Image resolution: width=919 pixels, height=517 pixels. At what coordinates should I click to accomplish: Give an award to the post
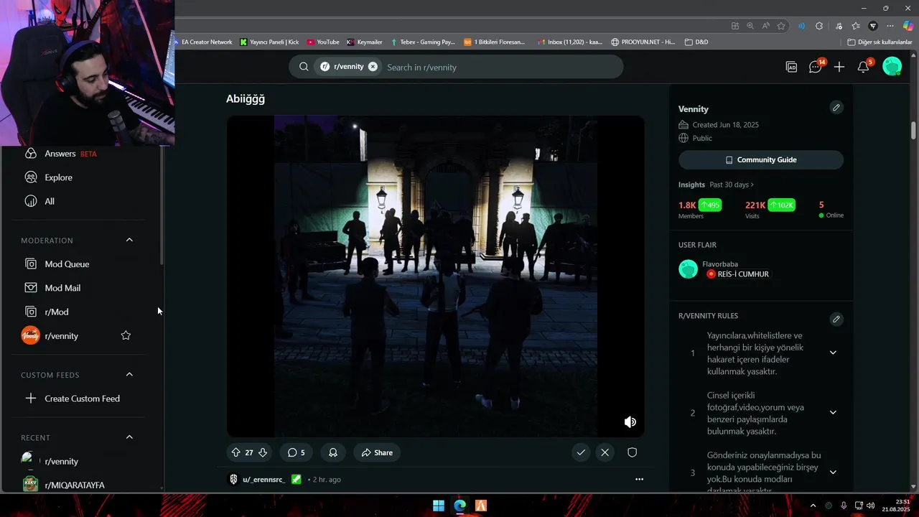coord(333,452)
